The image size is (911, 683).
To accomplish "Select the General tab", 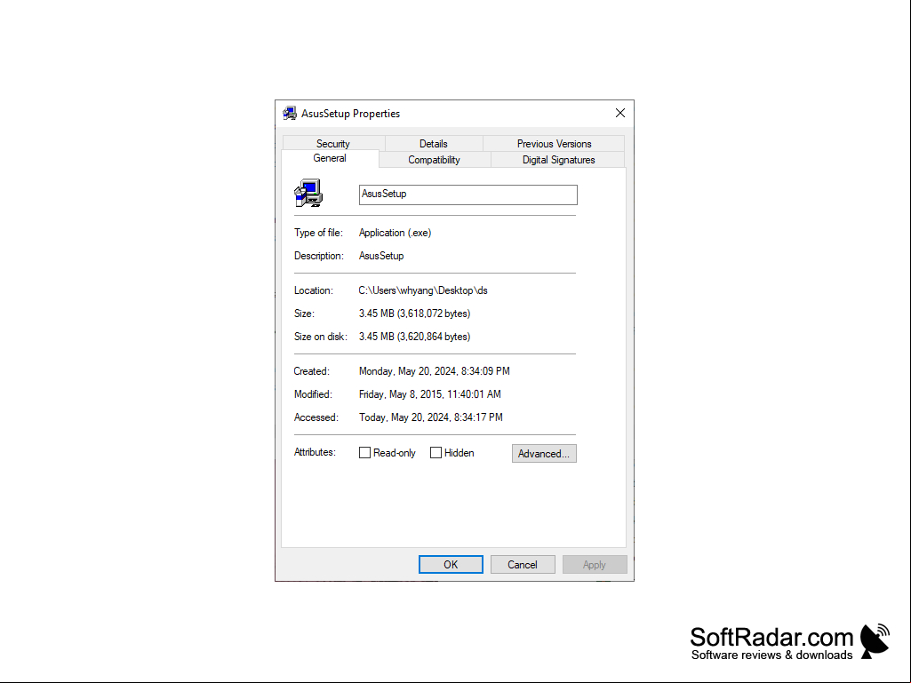I will (330, 159).
